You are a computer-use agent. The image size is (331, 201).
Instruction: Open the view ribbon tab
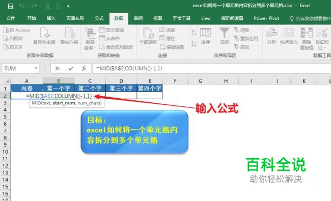(206, 18)
